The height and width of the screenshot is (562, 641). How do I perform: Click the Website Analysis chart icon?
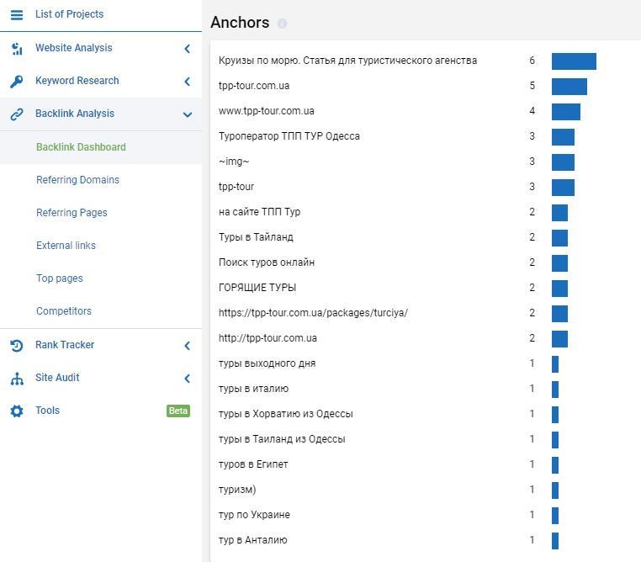tap(17, 49)
